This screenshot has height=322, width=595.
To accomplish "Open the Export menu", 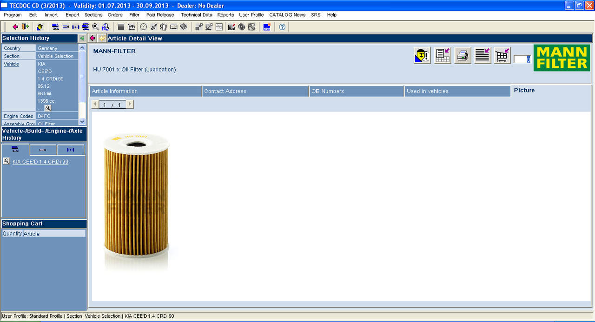I will (73, 15).
